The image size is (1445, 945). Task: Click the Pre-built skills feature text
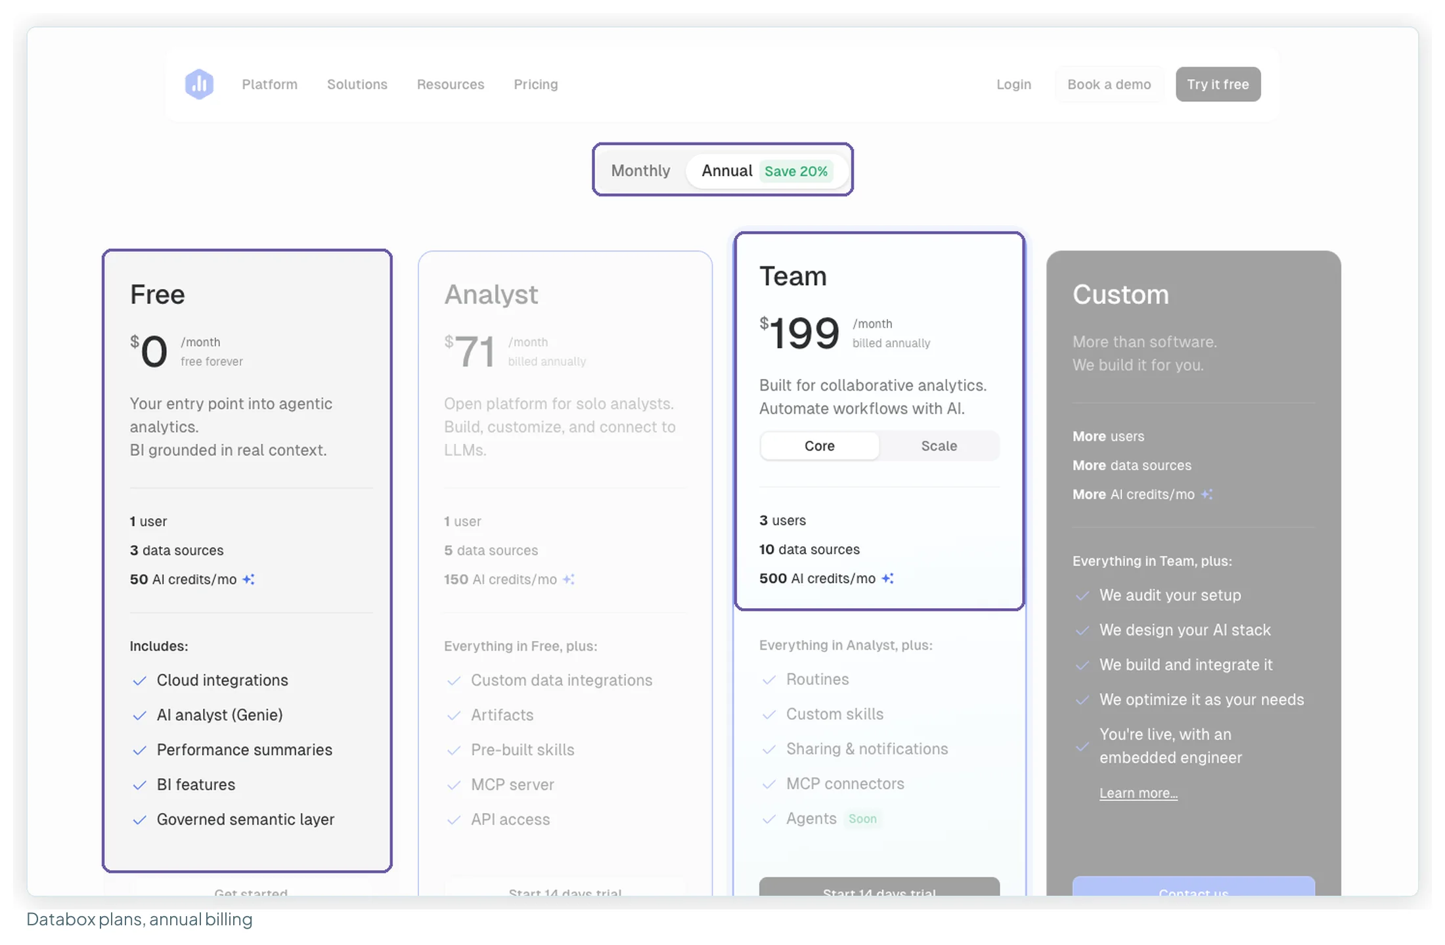pyautogui.click(x=522, y=749)
